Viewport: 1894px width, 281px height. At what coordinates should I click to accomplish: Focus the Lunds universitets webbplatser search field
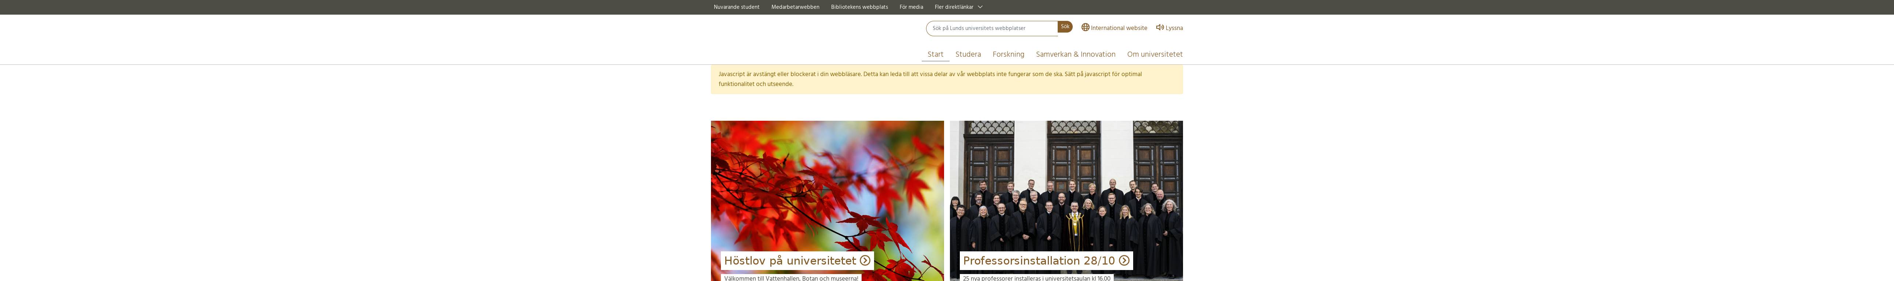tap(992, 28)
